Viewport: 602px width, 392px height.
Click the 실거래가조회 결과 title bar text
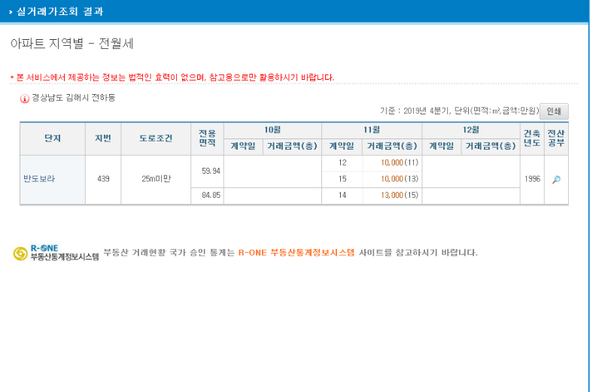click(60, 11)
